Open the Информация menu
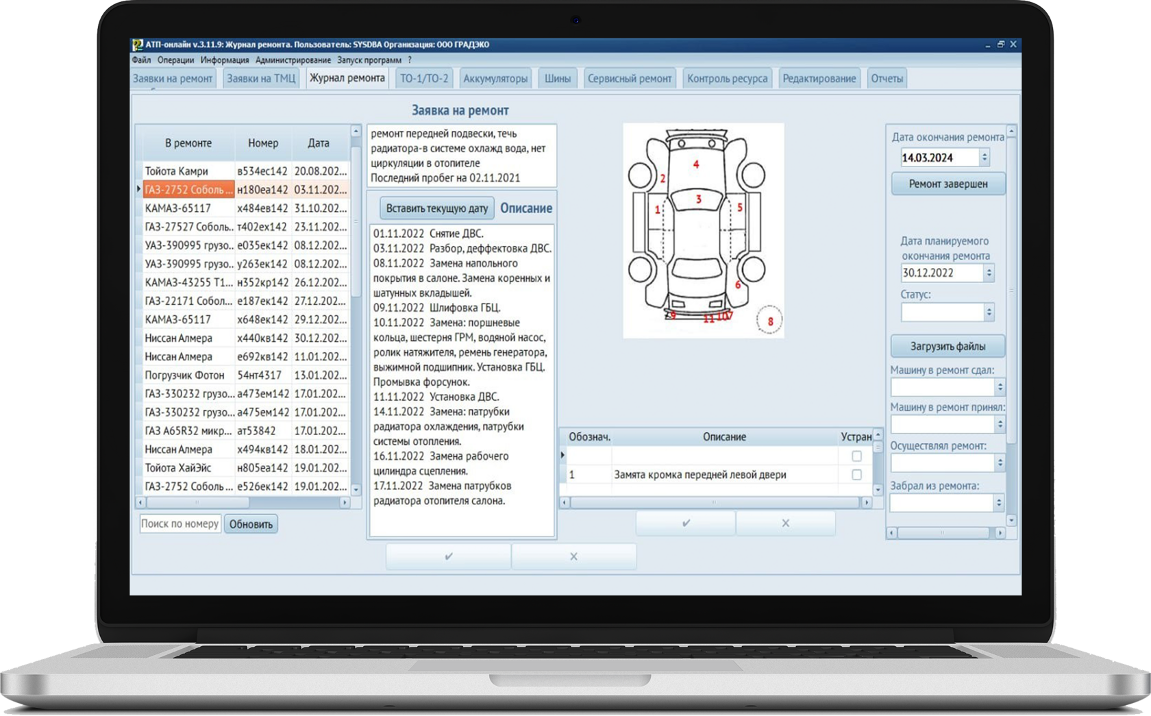 [x=225, y=60]
